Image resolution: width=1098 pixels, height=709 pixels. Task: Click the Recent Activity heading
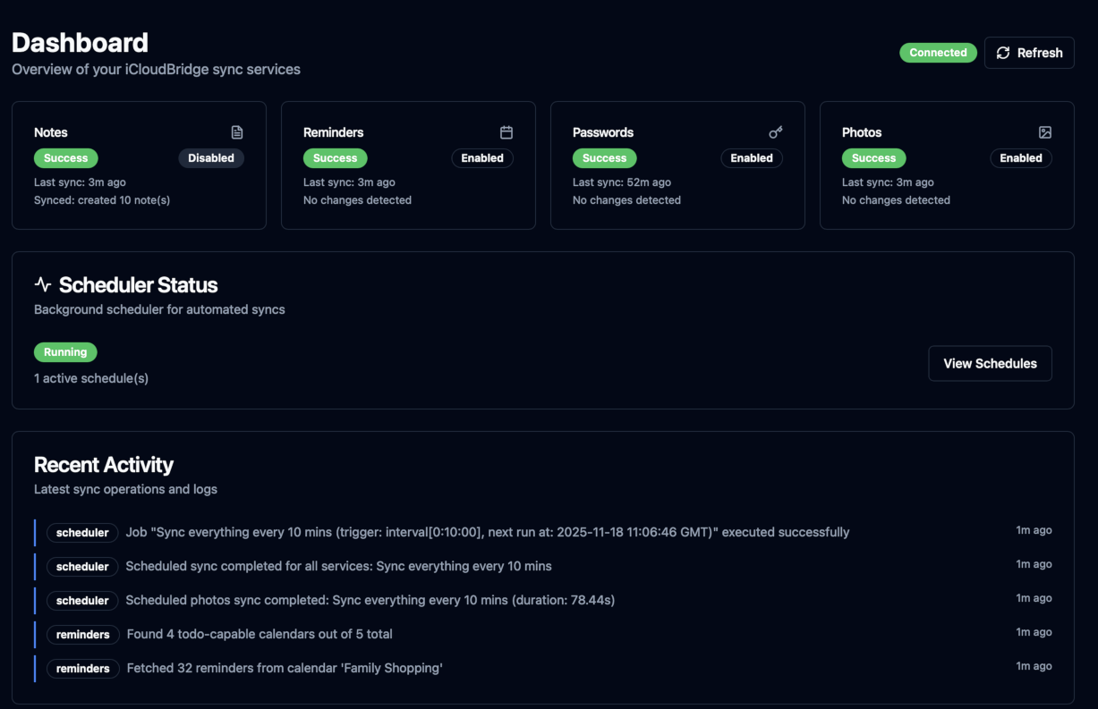(104, 465)
